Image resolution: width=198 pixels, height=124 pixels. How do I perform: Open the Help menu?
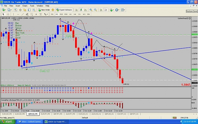click(x=47, y=6)
